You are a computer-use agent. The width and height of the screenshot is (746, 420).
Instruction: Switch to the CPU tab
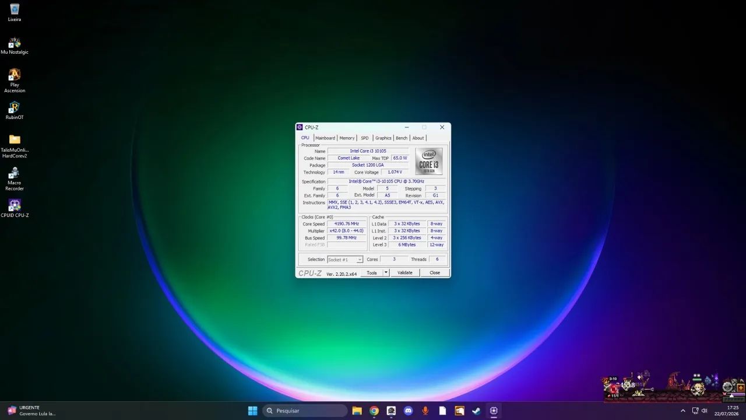305,138
